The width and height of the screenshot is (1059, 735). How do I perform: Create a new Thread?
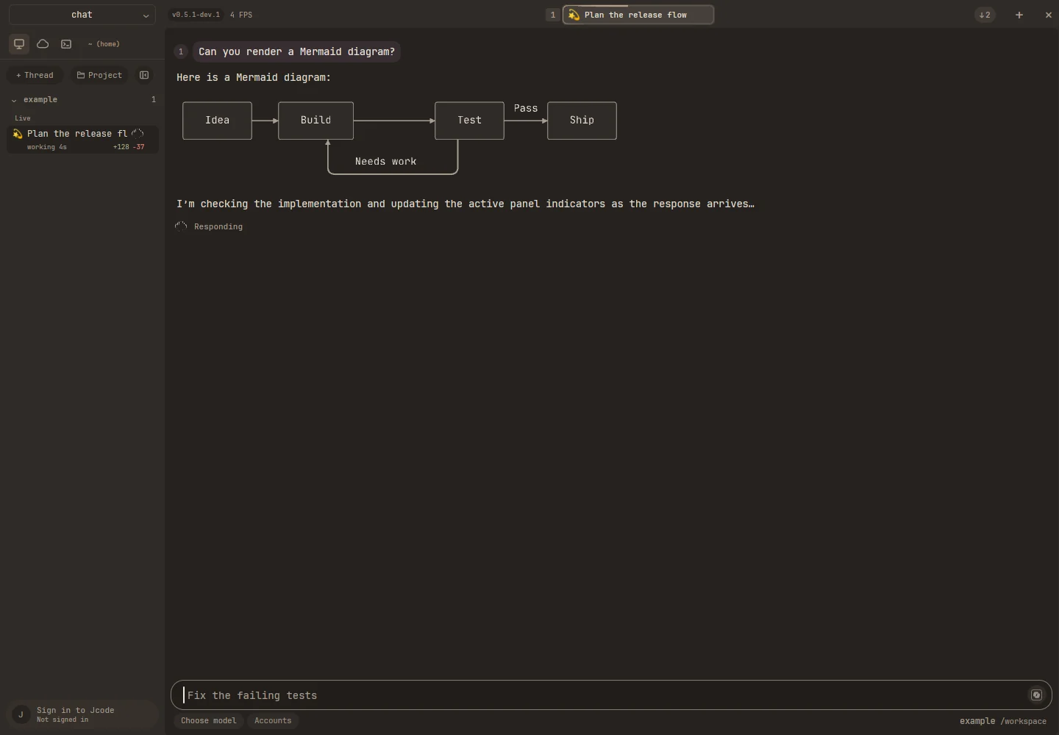point(35,75)
